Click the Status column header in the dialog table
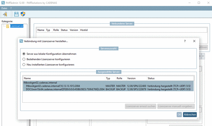 [170, 78]
